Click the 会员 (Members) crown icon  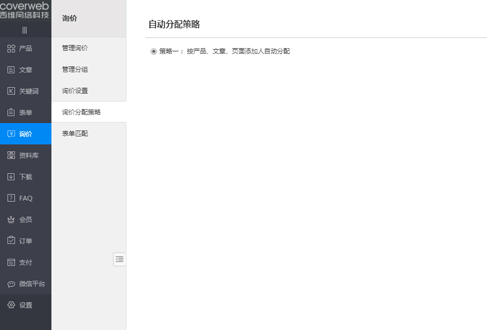[25, 219]
